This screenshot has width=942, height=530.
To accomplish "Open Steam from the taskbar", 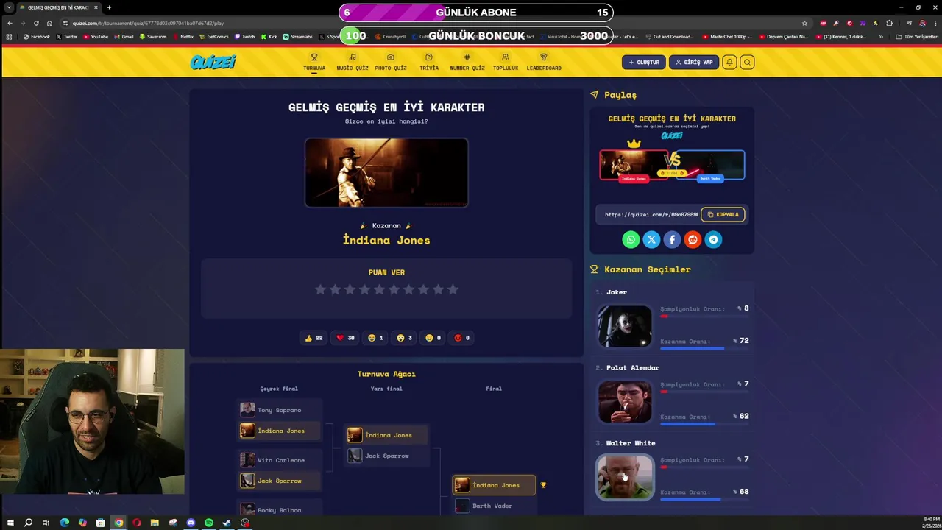I will [227, 523].
